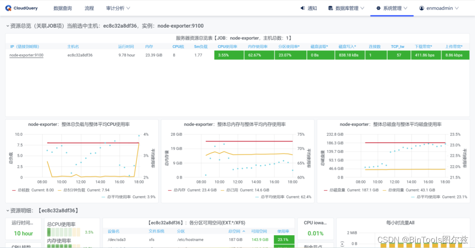Viewport: 475px width, 248px height.
Task: Click the /dev/sda3 device row
Action: (x=198, y=240)
